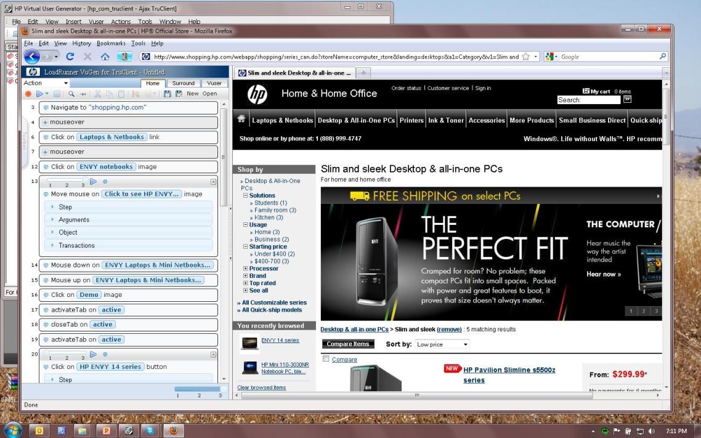Open the Sort by Low price dropdown
The image size is (701, 438).
(x=442, y=344)
